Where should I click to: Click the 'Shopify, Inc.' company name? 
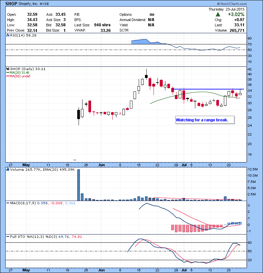28,4
